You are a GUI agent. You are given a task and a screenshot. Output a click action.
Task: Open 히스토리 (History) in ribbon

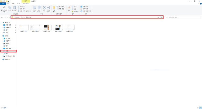[75, 12]
